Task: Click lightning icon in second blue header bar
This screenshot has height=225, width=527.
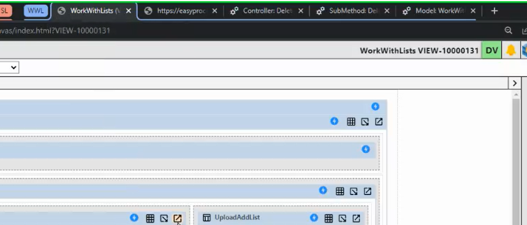Action: (x=334, y=121)
